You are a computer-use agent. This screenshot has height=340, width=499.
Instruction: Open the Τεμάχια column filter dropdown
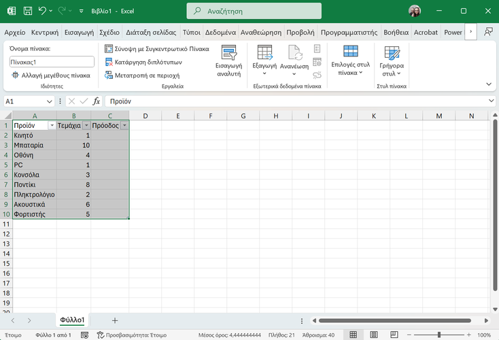86,126
